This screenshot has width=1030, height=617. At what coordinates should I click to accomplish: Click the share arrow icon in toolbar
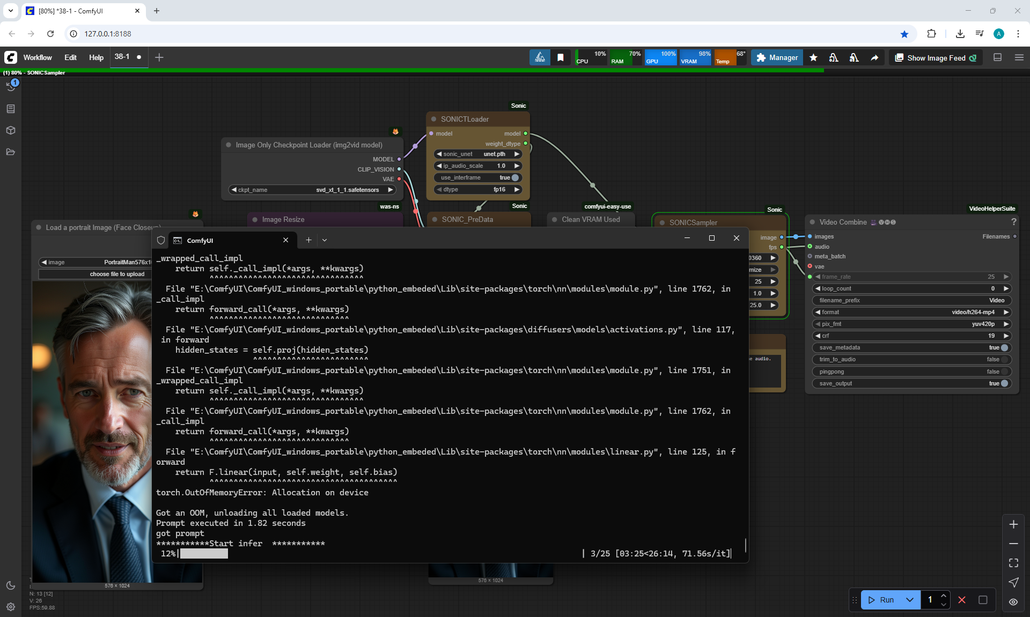point(874,58)
